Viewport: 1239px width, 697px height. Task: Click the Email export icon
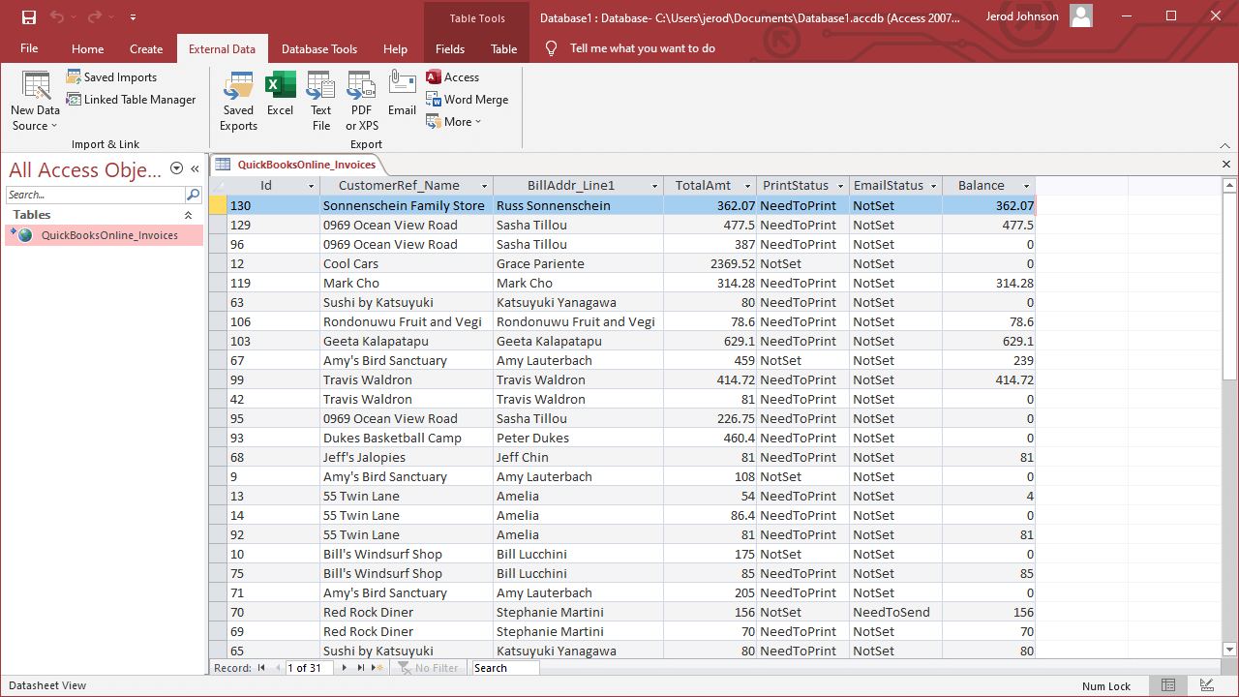click(x=402, y=95)
